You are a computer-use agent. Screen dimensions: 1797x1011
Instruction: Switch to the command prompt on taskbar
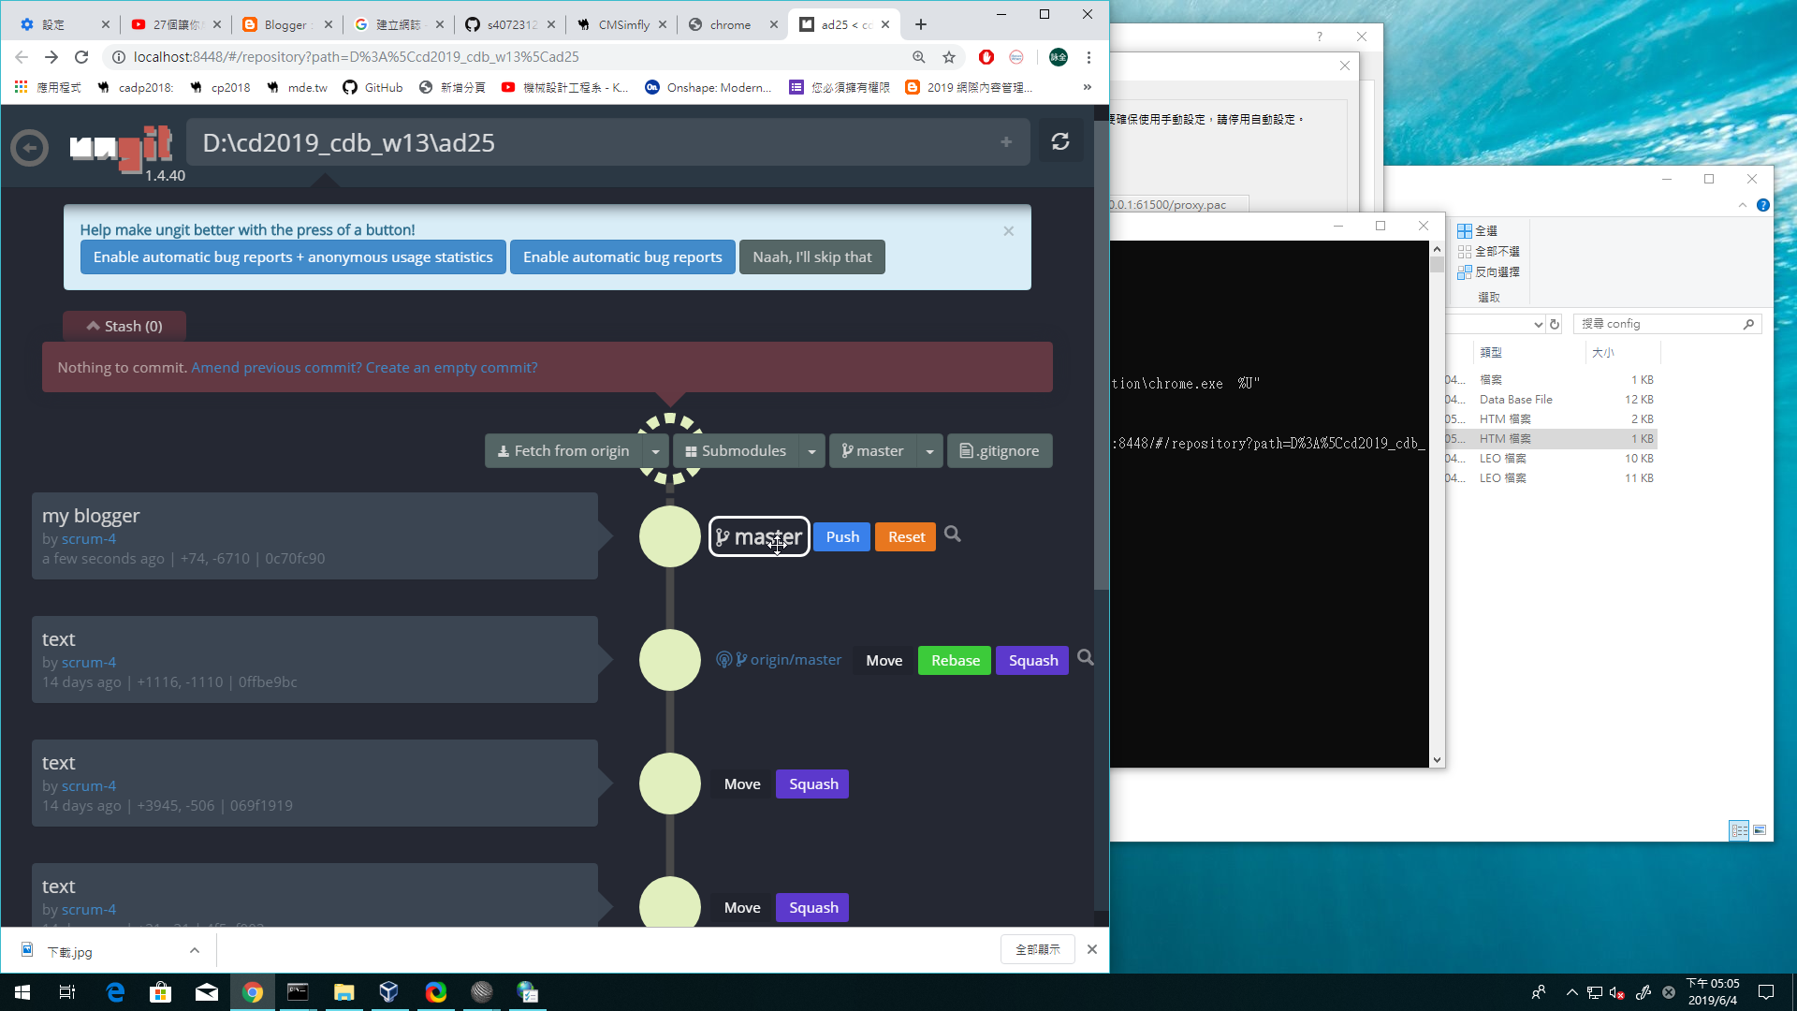298,992
